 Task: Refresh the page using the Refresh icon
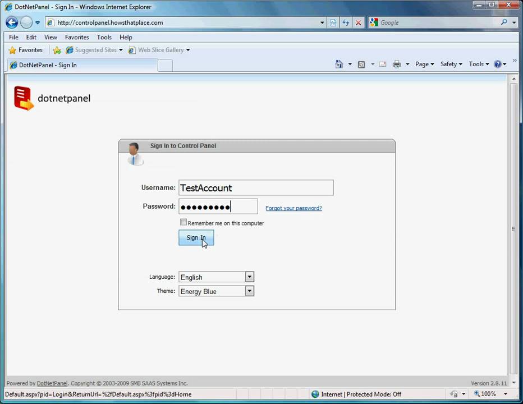[346, 22]
